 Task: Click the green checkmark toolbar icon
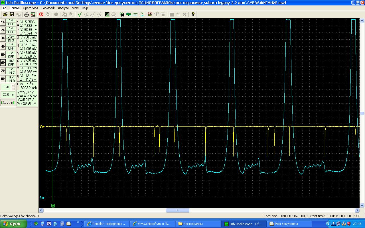point(80,14)
